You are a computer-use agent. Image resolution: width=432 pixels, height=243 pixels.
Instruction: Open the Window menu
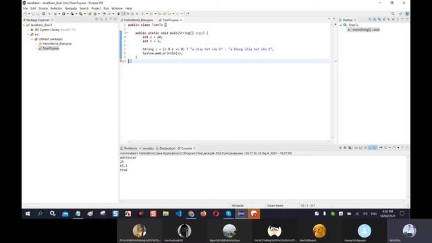[x=117, y=9]
